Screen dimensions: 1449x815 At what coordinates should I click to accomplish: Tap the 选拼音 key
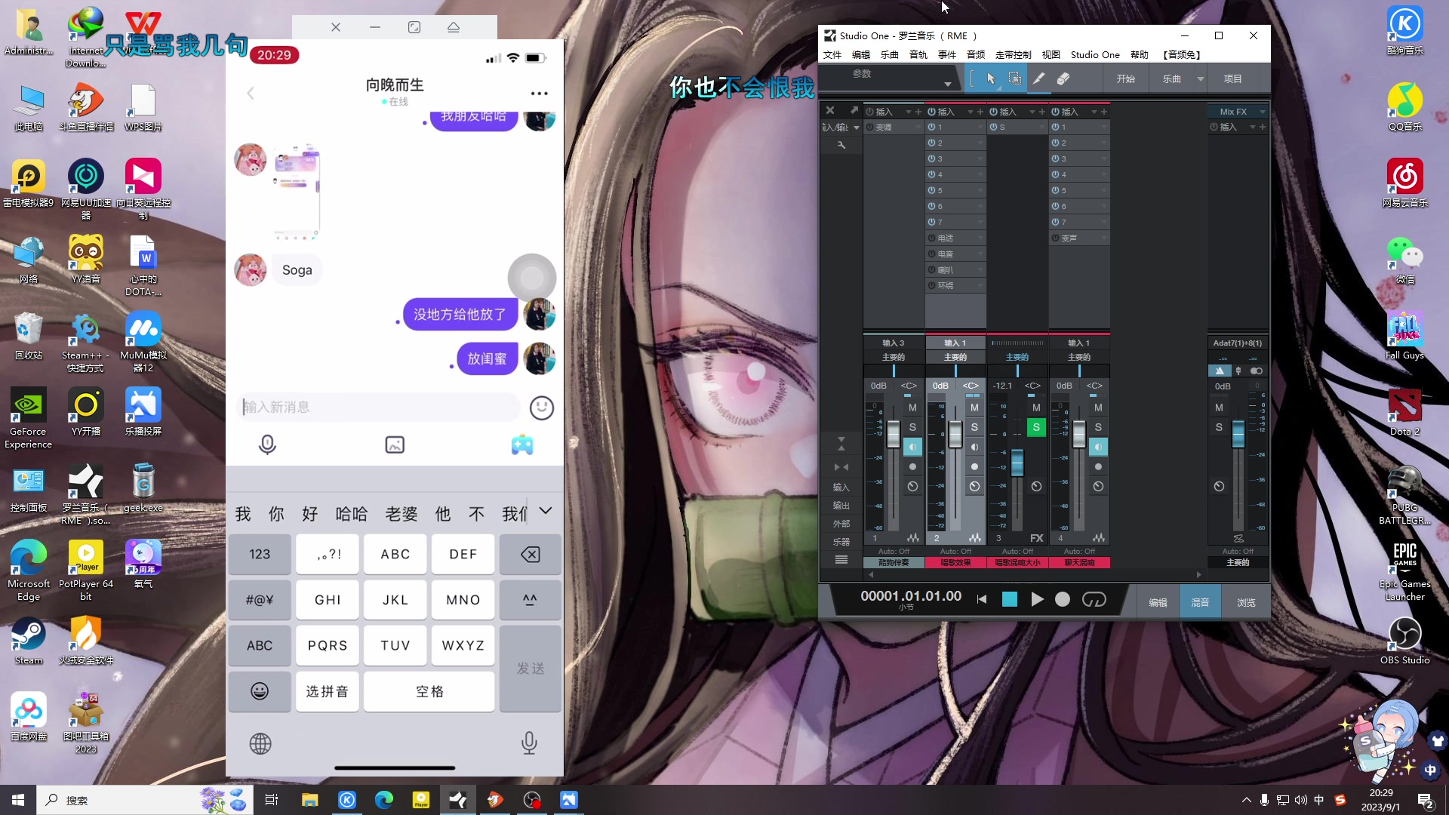pos(328,691)
